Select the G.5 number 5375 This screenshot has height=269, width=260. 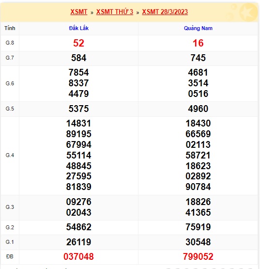pos(78,109)
